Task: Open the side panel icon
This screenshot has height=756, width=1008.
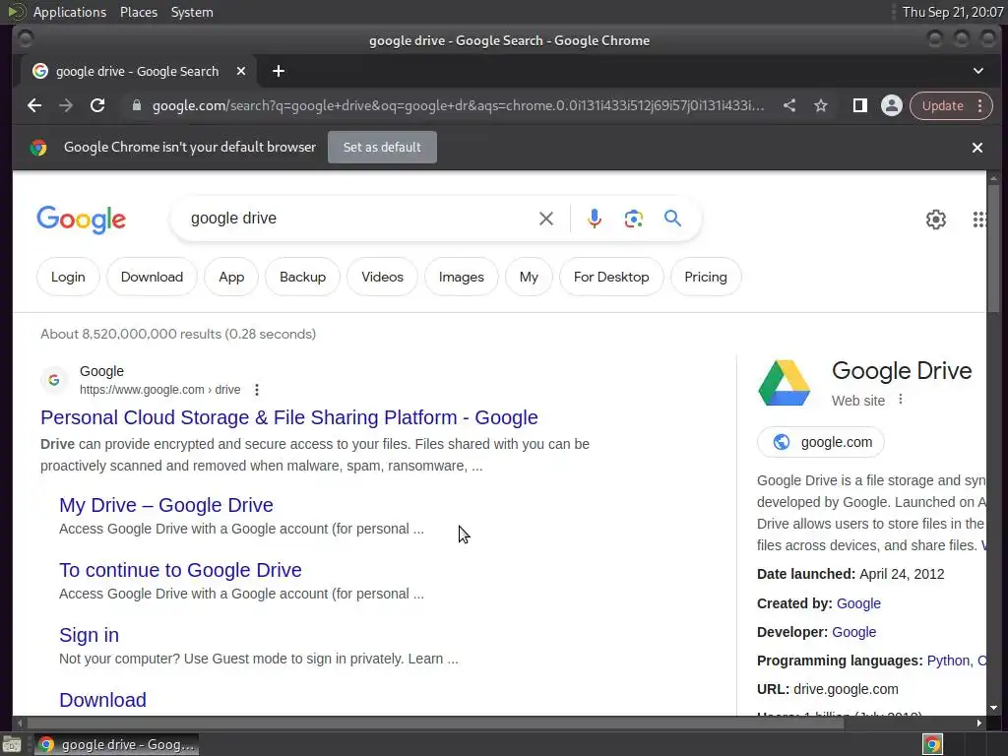Action: point(859,105)
